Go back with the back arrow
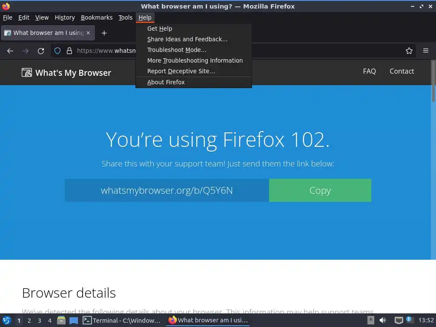Screen dimensions: 436x327 pyautogui.click(x=10, y=51)
